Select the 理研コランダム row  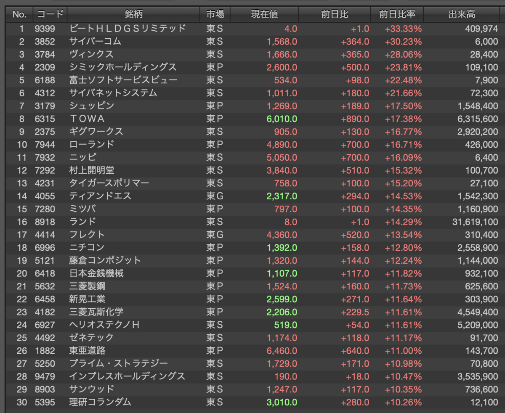click(x=252, y=402)
